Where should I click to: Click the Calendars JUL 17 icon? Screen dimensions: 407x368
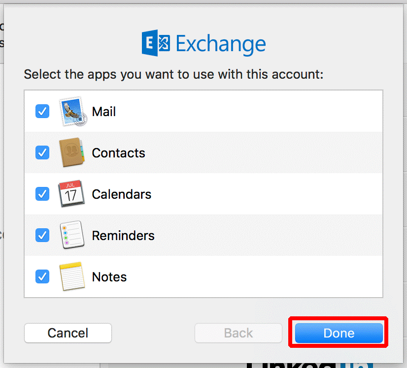tap(71, 193)
